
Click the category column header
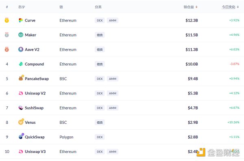pos(98,7)
